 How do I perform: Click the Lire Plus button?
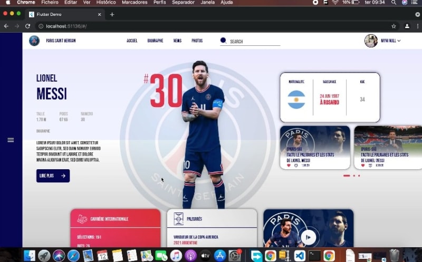coord(53,176)
